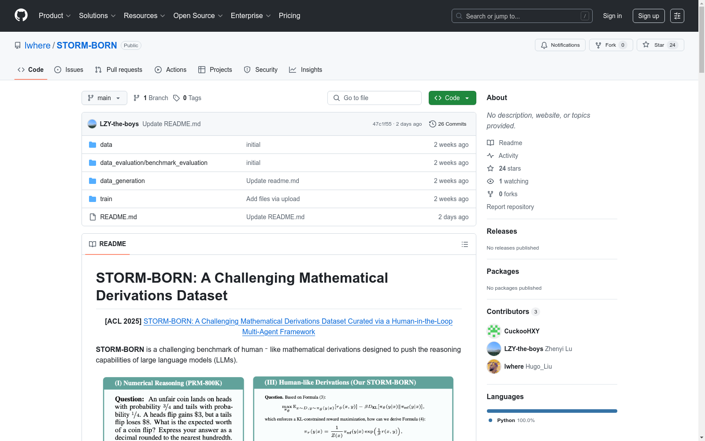The width and height of the screenshot is (705, 441).
Task: Open the ACL 2025 paper link
Action: pos(298,326)
